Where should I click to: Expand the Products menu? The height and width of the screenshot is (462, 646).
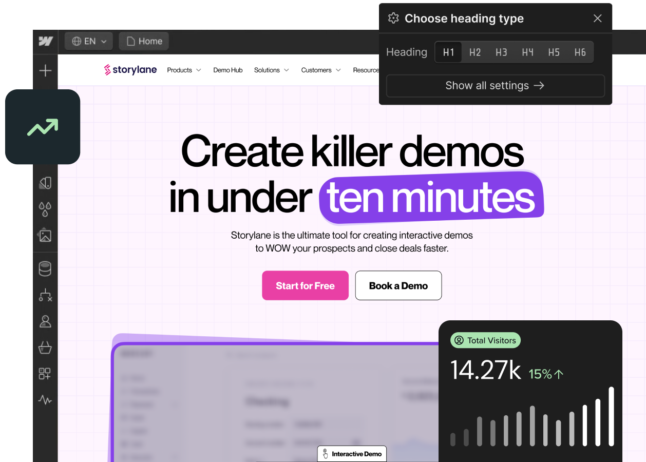pyautogui.click(x=184, y=70)
